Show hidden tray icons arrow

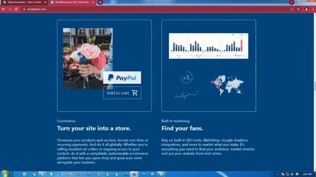tap(278, 175)
